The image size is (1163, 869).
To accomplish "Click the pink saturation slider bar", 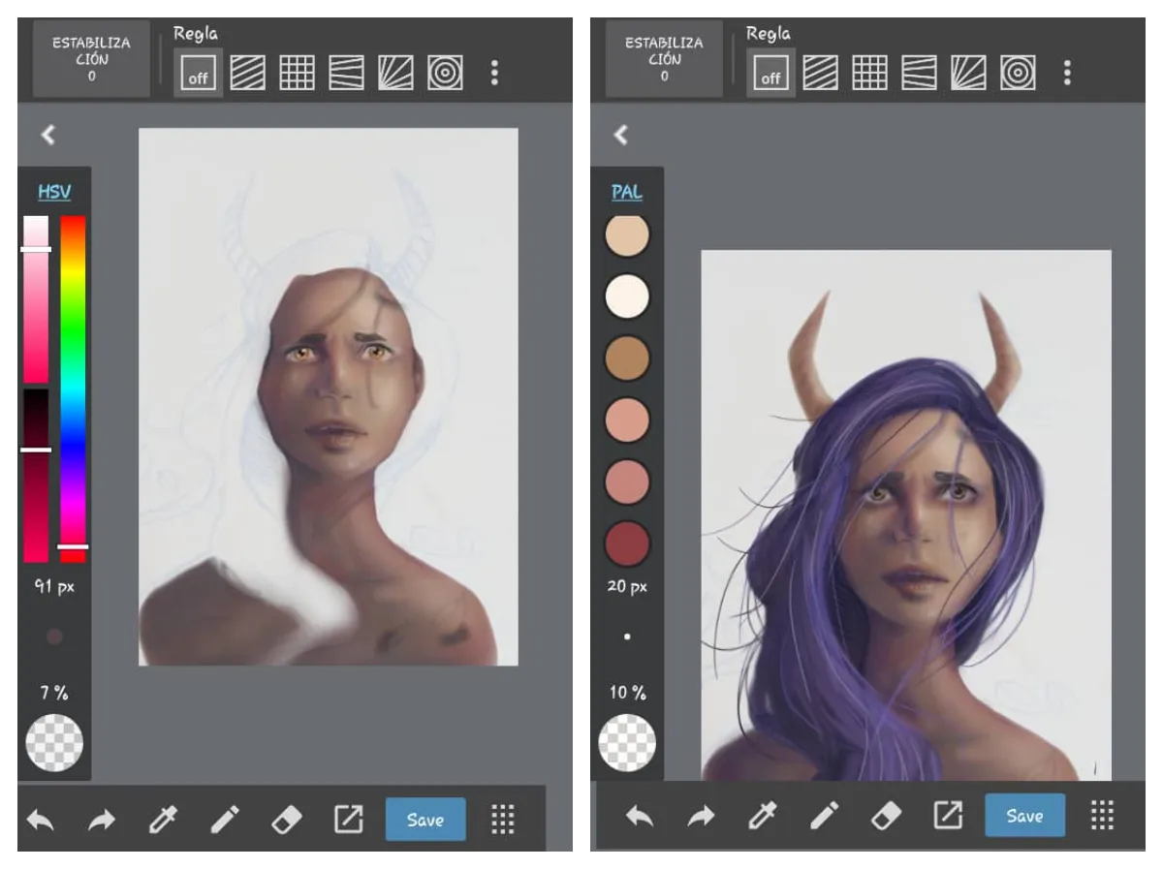I will click(x=36, y=298).
